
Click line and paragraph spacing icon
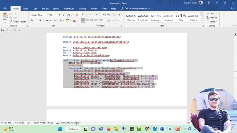pos(101,20)
